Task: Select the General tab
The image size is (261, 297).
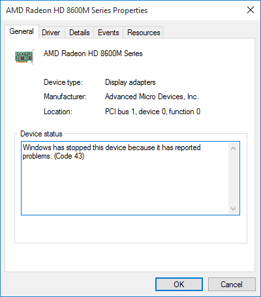Action: pyautogui.click(x=22, y=31)
